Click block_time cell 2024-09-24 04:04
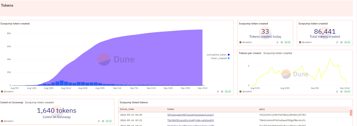 click(x=131, y=115)
